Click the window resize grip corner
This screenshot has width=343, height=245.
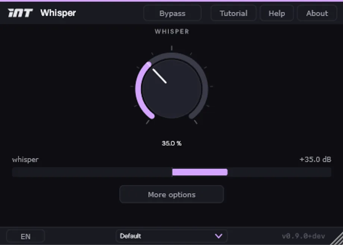coord(337,239)
